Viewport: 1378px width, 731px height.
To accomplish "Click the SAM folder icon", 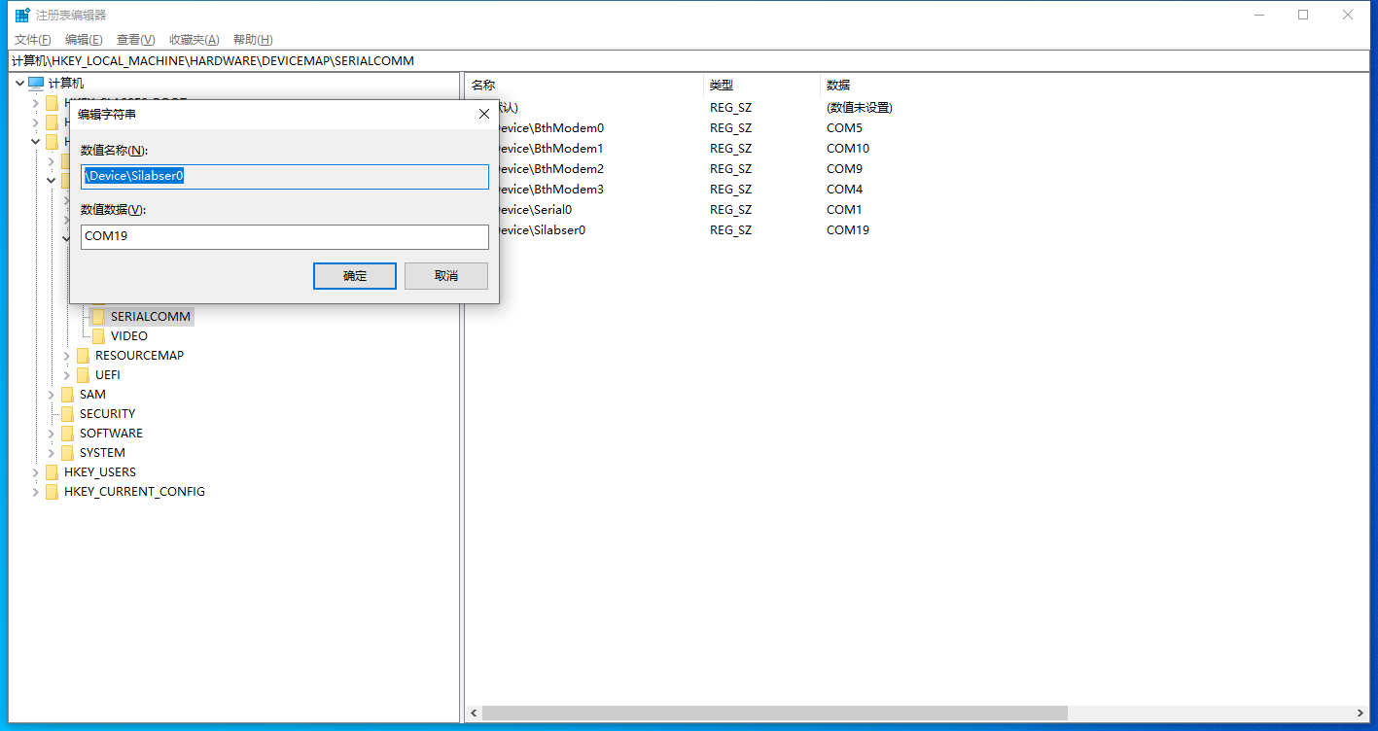I will pos(67,394).
